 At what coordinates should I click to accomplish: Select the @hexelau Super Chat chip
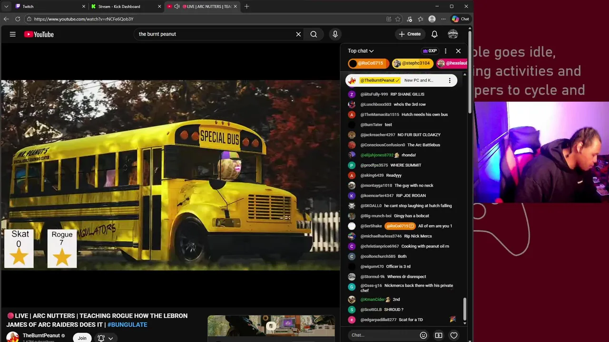pos(452,63)
